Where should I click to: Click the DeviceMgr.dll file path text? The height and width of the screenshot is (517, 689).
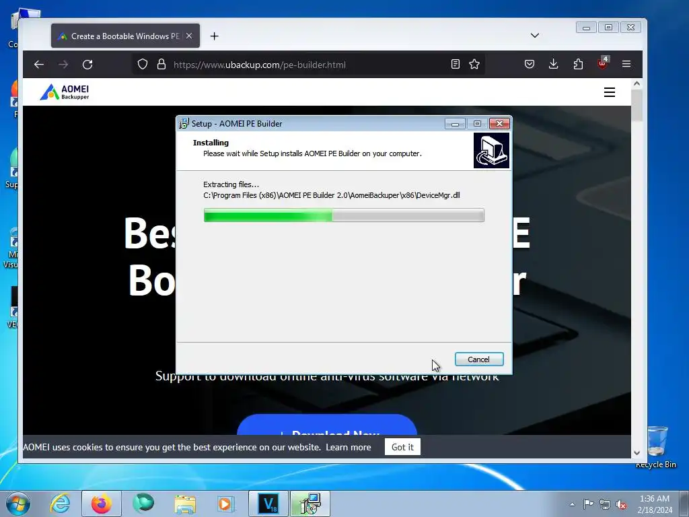[x=332, y=195]
